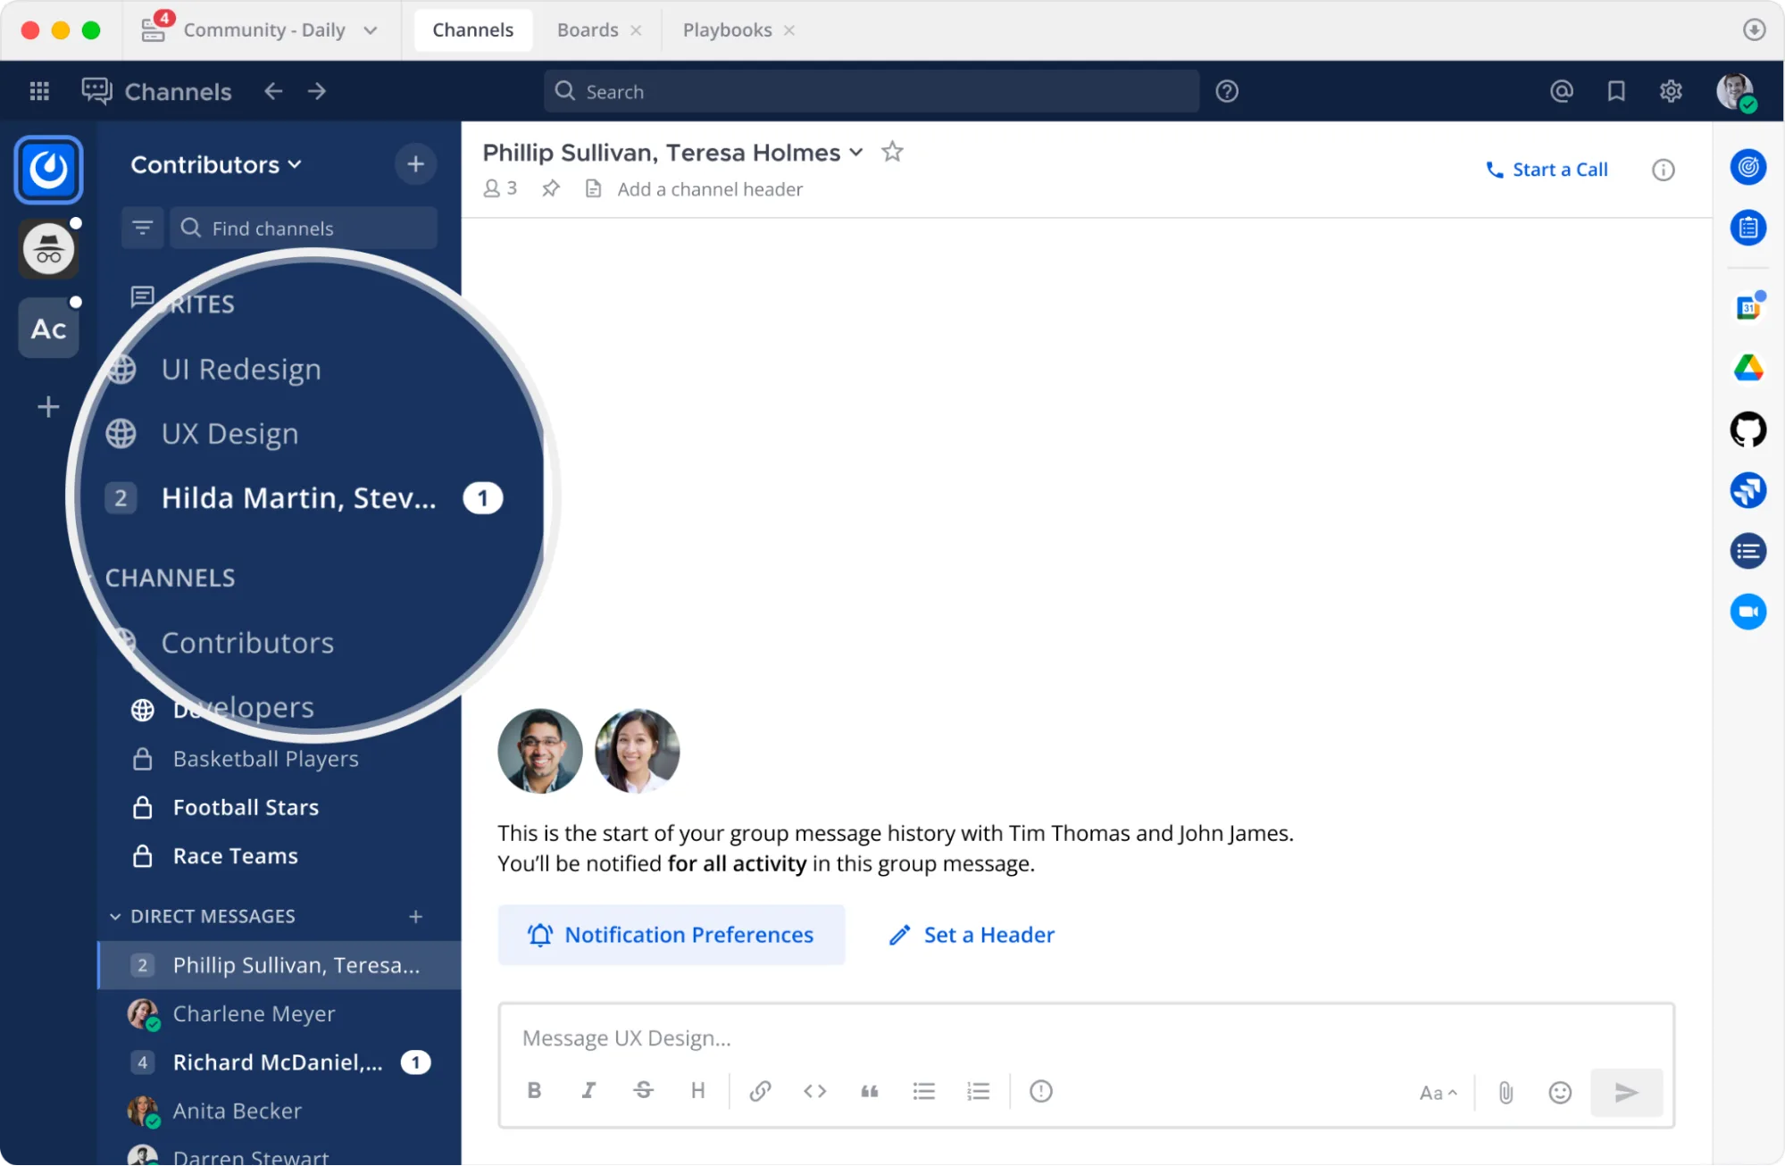Go forward with the history arrow
The image size is (1785, 1166).
click(x=317, y=91)
